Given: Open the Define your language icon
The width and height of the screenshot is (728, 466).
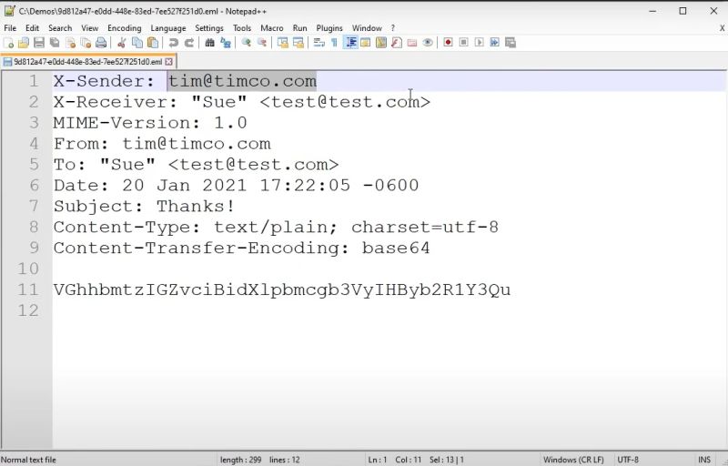Looking at the screenshot, I should [366, 43].
